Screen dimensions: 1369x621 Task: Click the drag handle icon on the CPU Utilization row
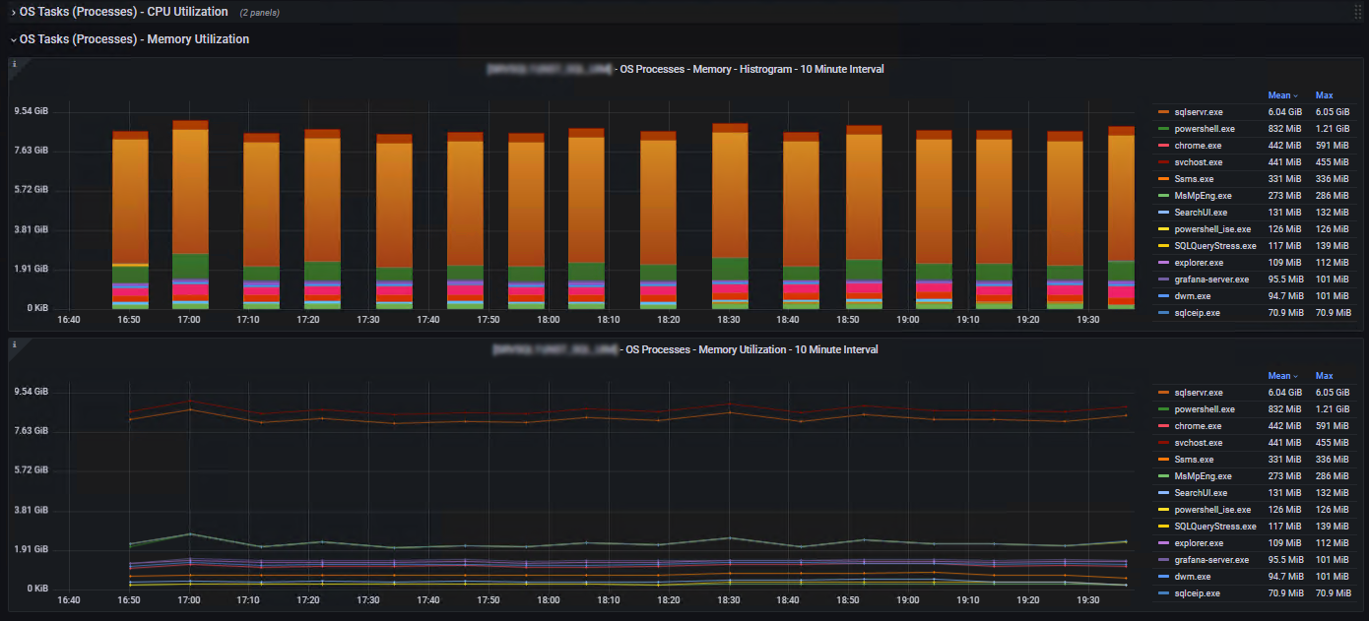pyautogui.click(x=1358, y=12)
